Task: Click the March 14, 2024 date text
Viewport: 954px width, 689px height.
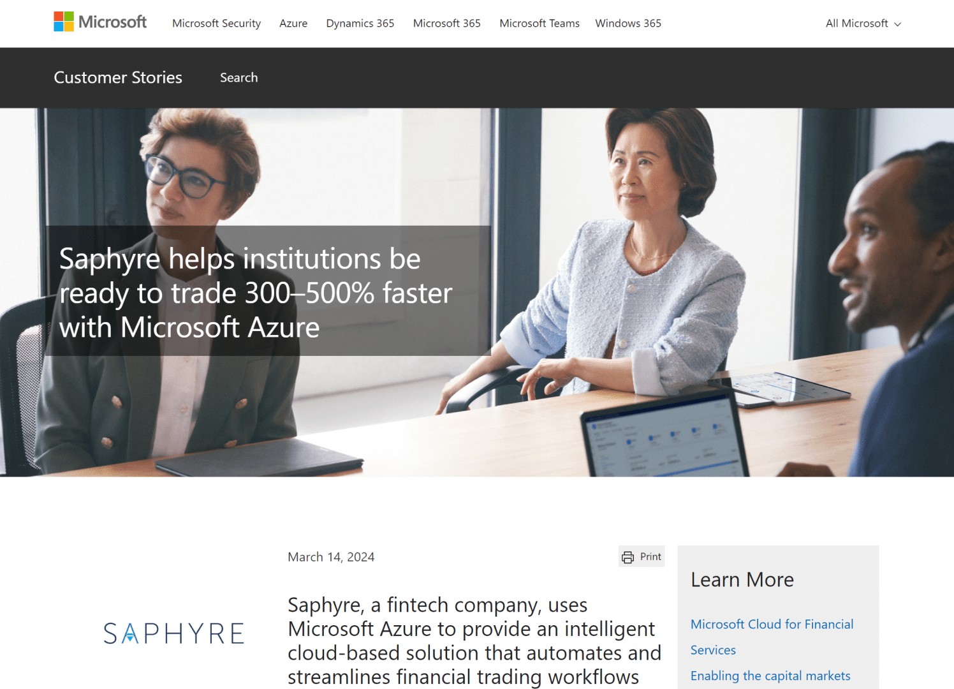Action: pos(331,556)
